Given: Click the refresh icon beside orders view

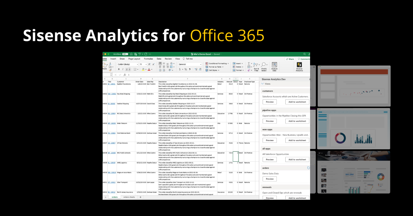Looking at the screenshot, I should [308, 168].
